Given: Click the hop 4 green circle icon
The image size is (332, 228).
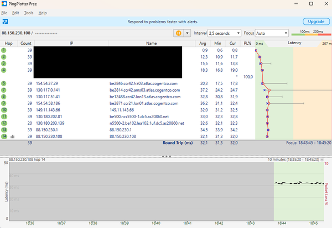Looking at the screenshot, I should 4,70.
